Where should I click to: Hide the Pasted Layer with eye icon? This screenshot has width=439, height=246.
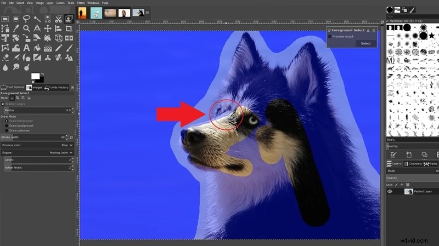390,192
